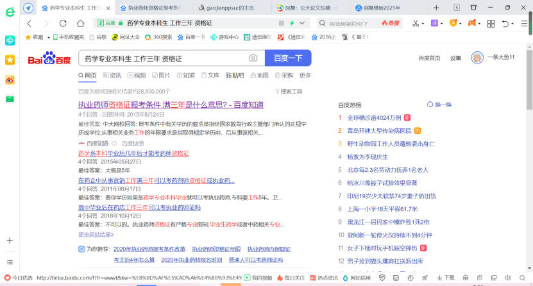533x286 pixels.
Task: Click the green lightning speed mode icon
Action: click(x=292, y=23)
